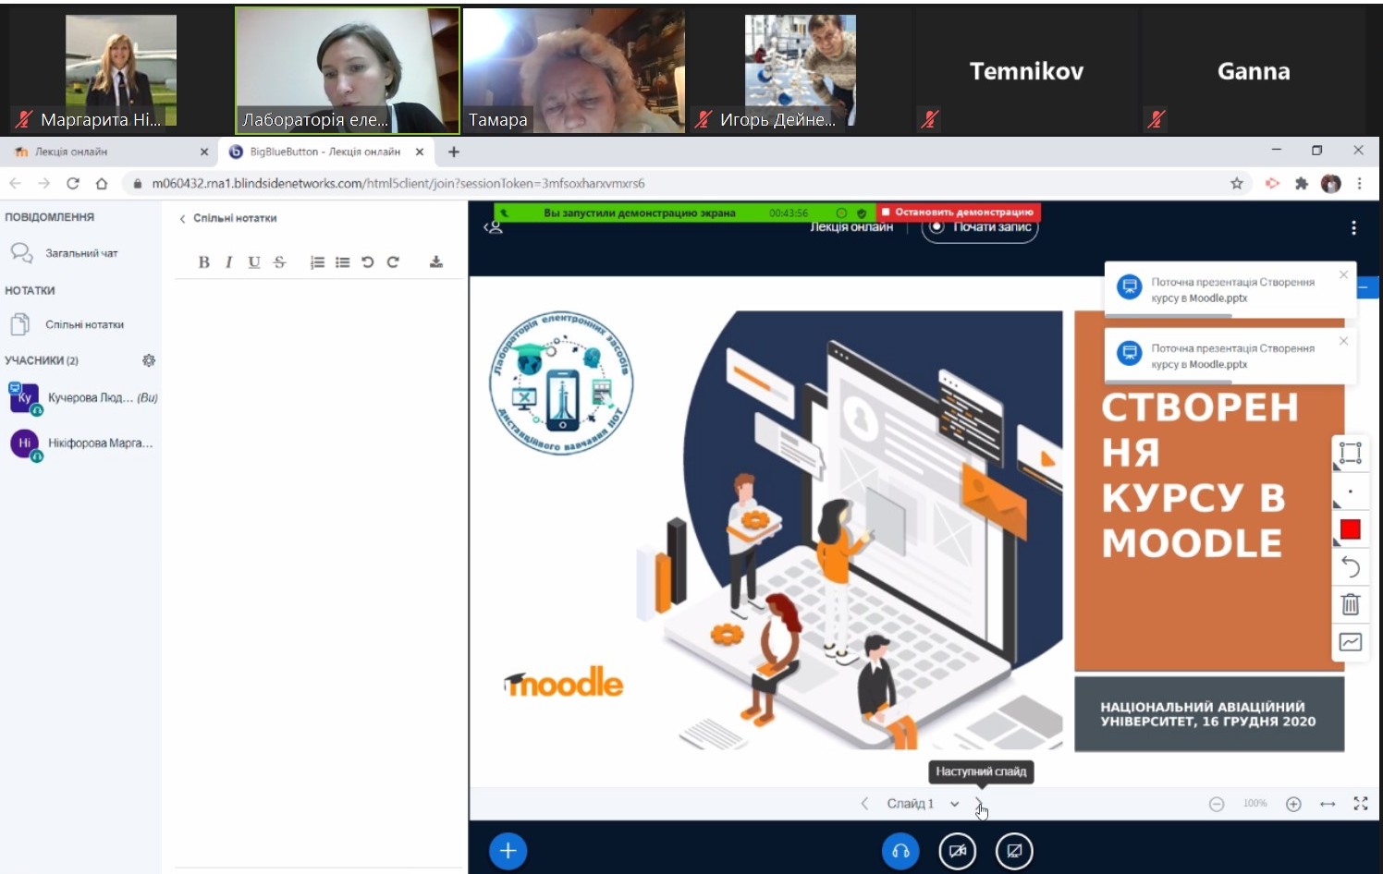Toggle the webcam sharing button

pos(957,851)
